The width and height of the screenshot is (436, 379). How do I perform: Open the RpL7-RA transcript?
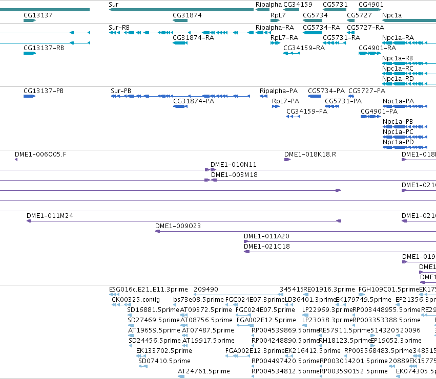point(275,43)
